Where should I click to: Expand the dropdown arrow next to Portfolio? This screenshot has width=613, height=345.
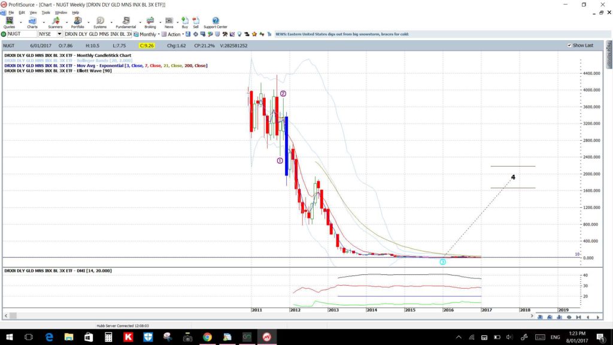point(89,22)
